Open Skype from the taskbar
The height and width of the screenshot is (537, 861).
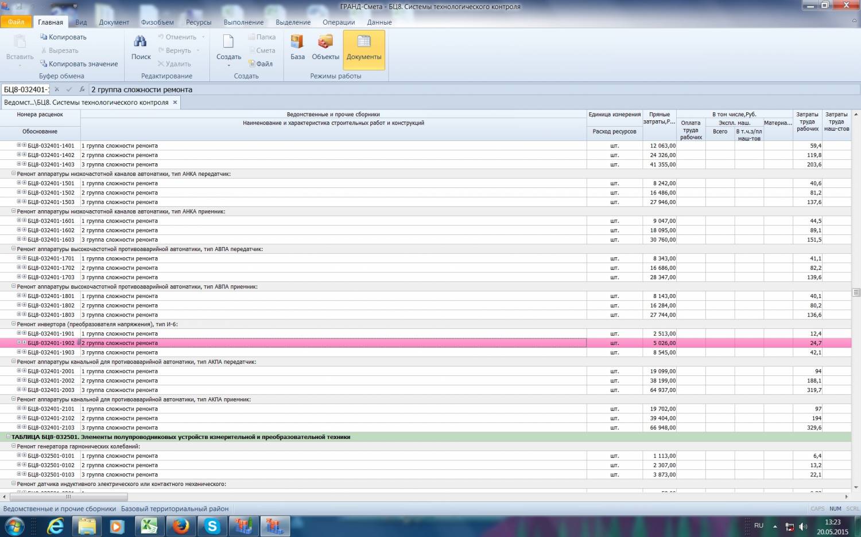coord(212,526)
